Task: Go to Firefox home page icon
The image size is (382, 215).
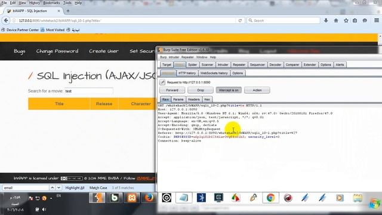Action: (x=336, y=20)
